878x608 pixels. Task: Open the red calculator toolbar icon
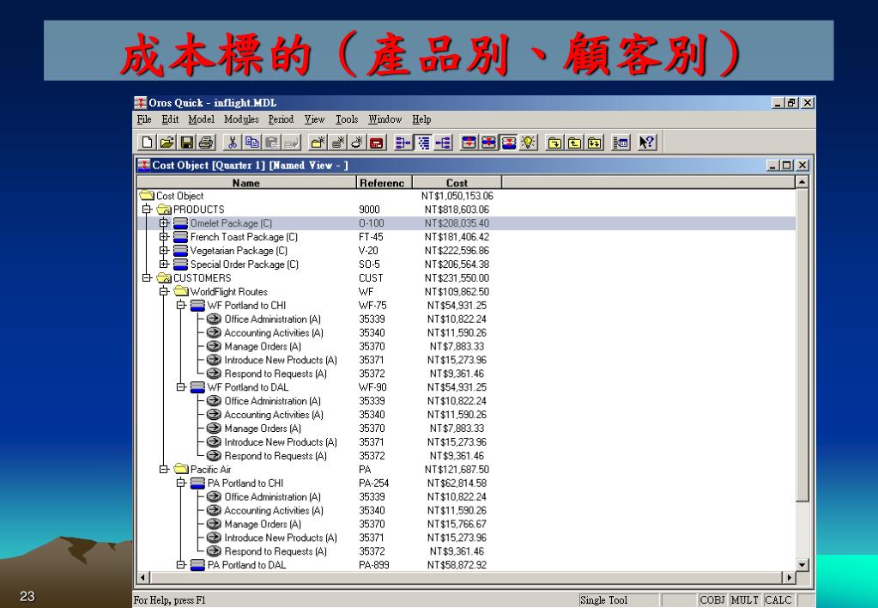point(377,143)
